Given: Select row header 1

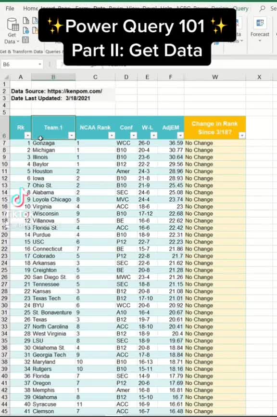Looking at the screenshot, I should pos(4,84).
